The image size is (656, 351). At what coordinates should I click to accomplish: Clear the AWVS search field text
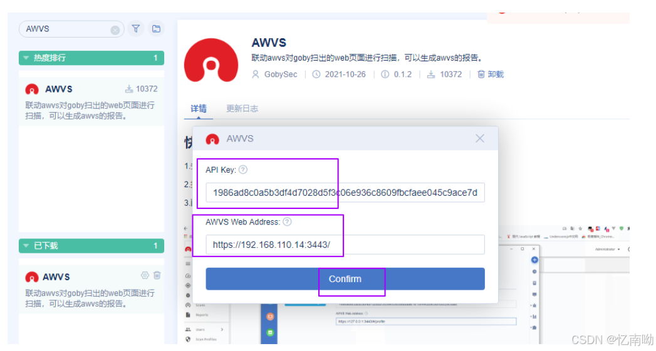(115, 29)
